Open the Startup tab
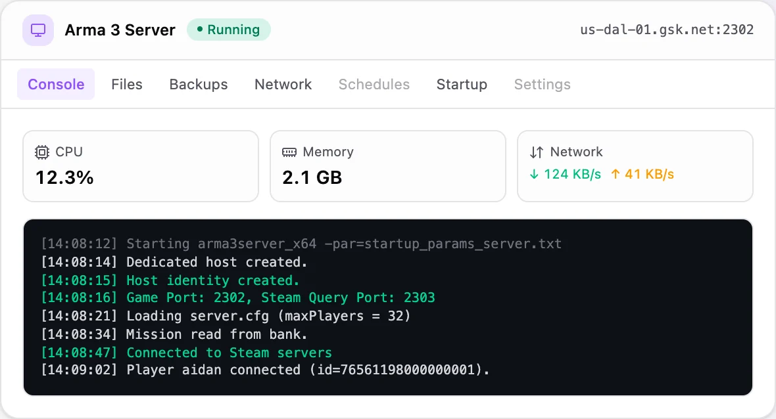Image resolution: width=776 pixels, height=419 pixels. [x=462, y=85]
